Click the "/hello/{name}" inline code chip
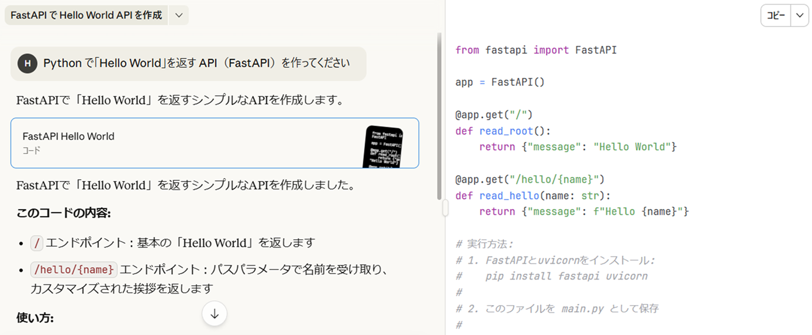Viewport: 812px width, 335px height. pos(74,270)
